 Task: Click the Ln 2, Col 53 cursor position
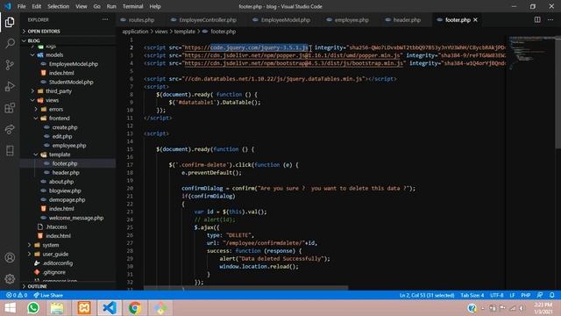point(427,295)
